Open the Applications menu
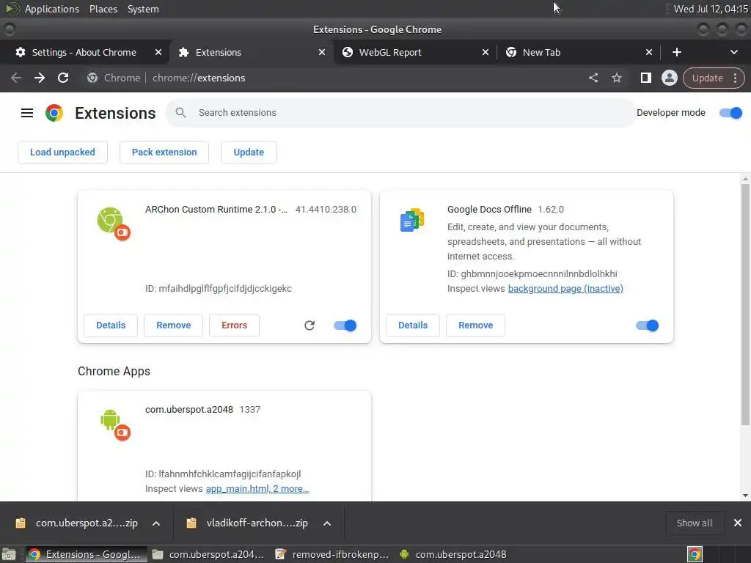 click(52, 9)
